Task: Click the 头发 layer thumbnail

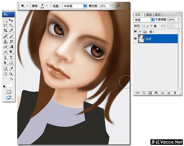Action: click(x=141, y=39)
